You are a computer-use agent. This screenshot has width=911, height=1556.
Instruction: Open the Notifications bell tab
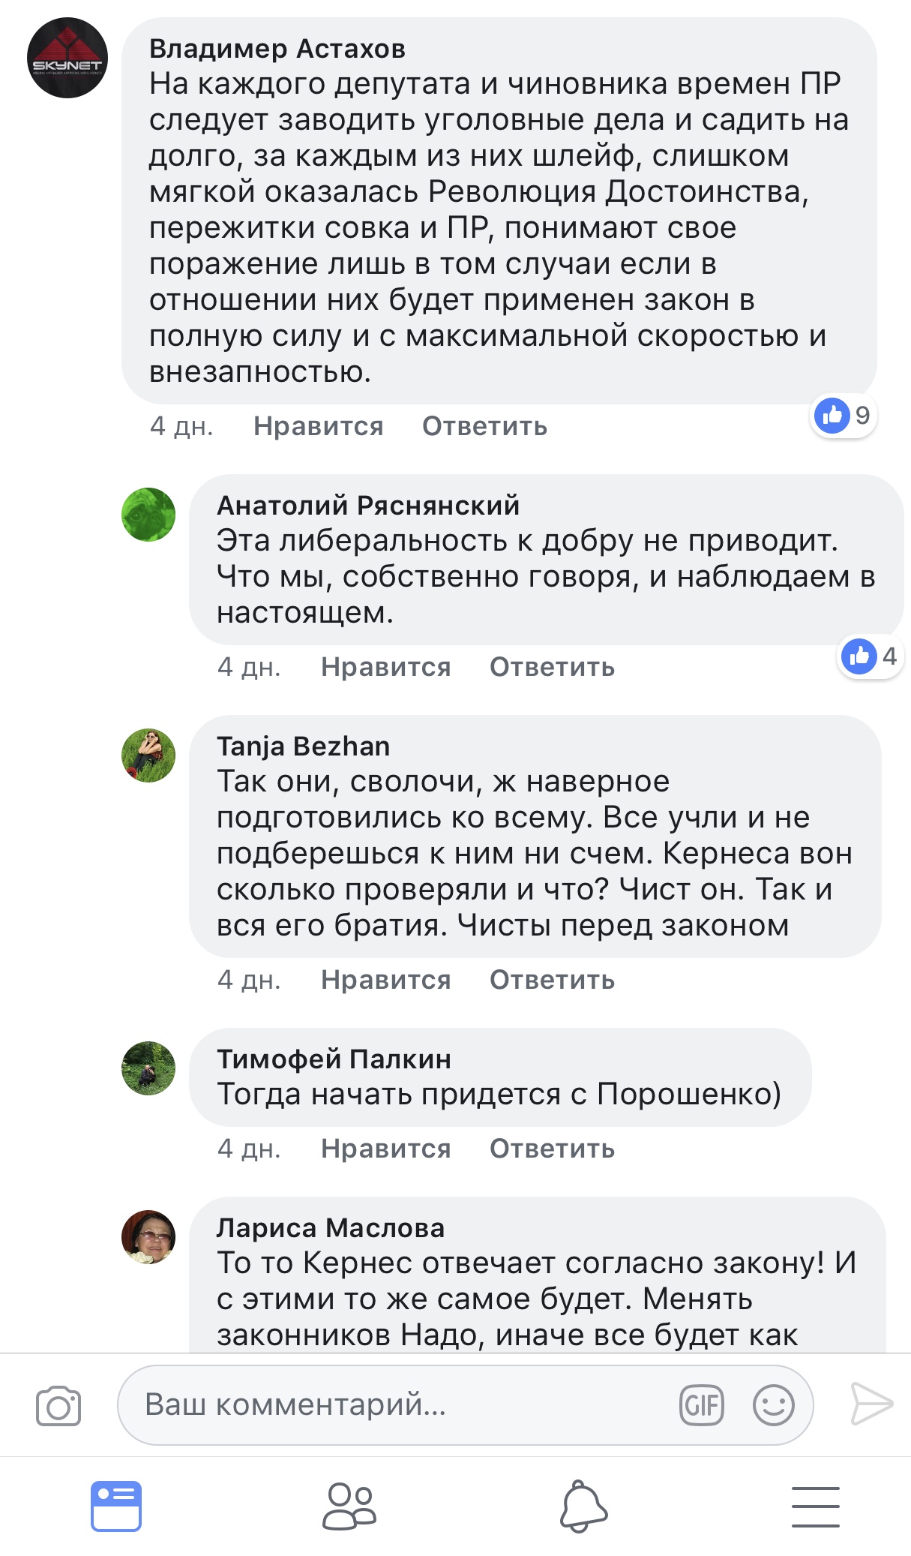click(x=583, y=1505)
